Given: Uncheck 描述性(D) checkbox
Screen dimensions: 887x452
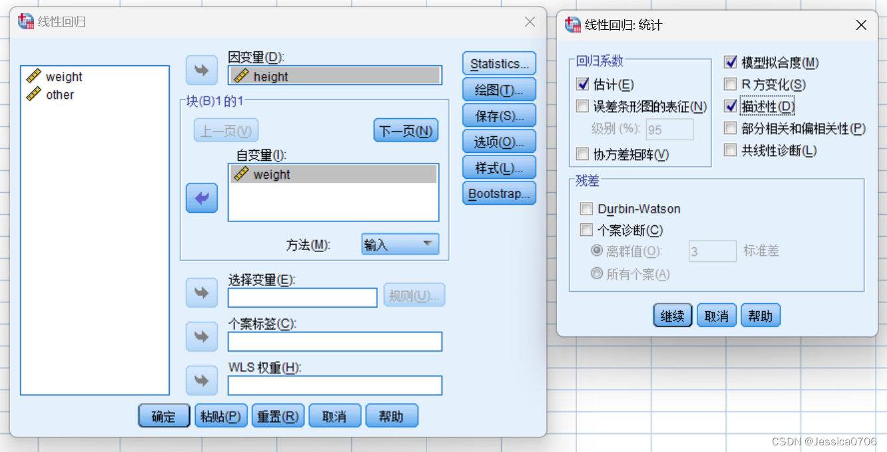Looking at the screenshot, I should 731,106.
